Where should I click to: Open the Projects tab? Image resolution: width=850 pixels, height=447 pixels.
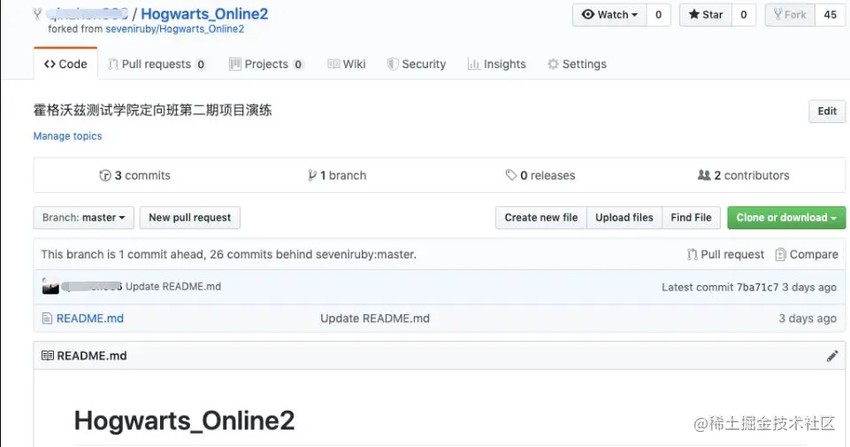265,64
